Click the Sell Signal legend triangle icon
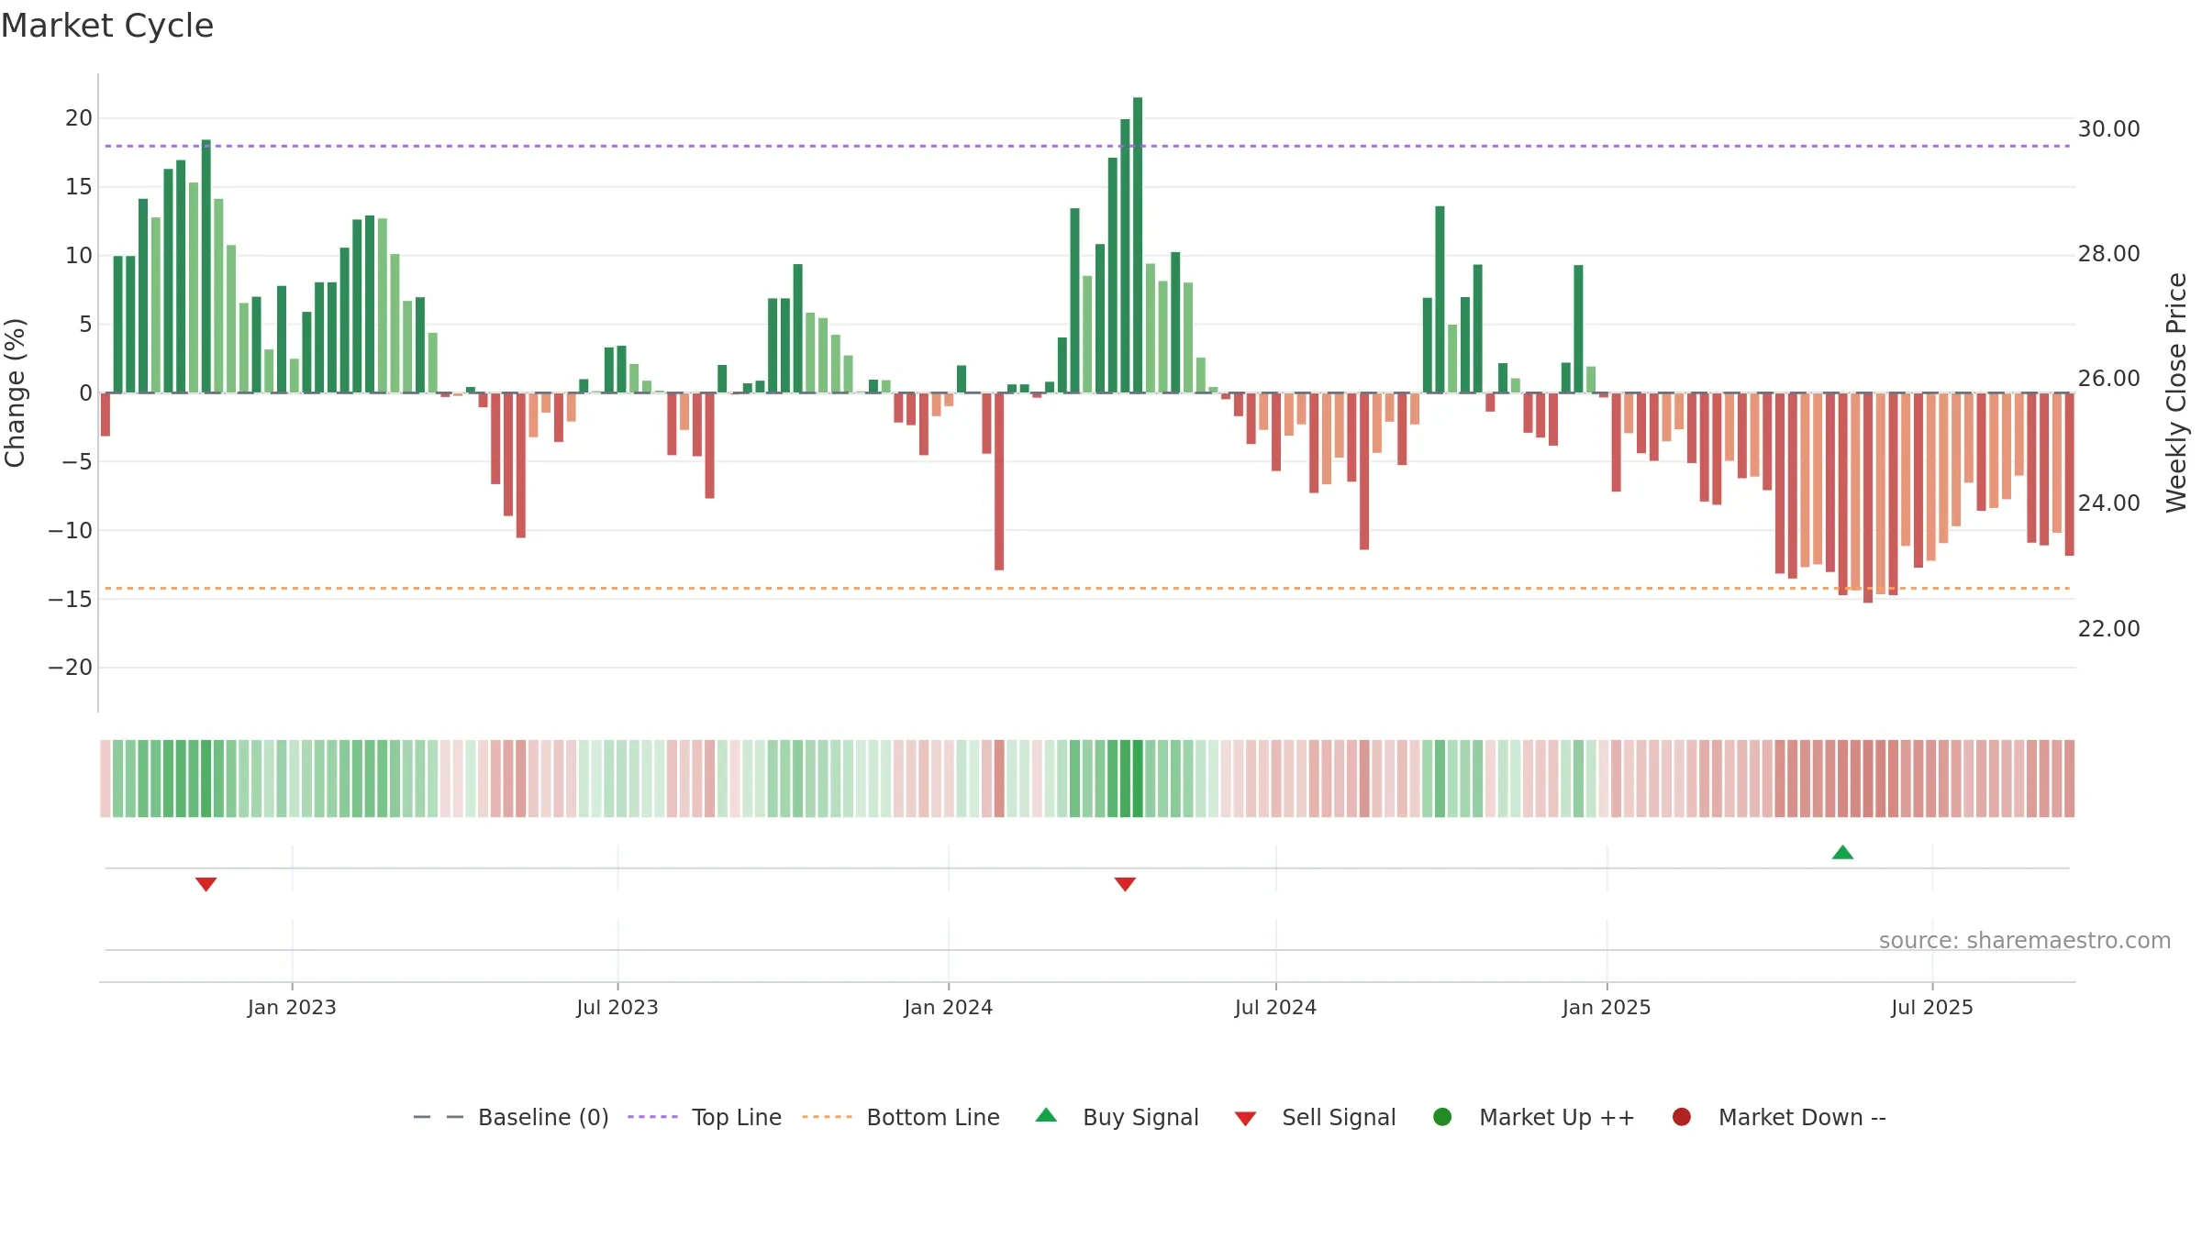This screenshot has width=2202, height=1238. pos(1245,1119)
